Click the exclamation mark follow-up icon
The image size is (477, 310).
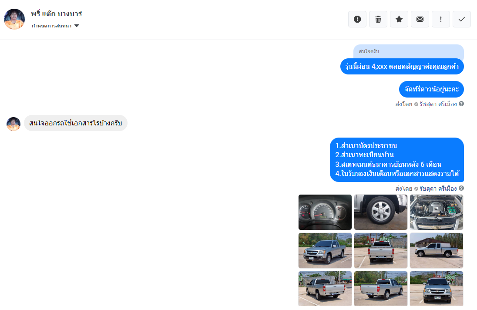pyautogui.click(x=441, y=19)
